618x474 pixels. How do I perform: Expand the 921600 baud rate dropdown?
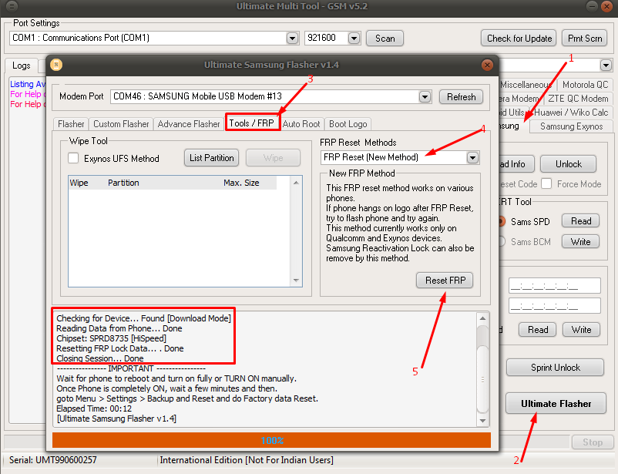pyautogui.click(x=354, y=39)
